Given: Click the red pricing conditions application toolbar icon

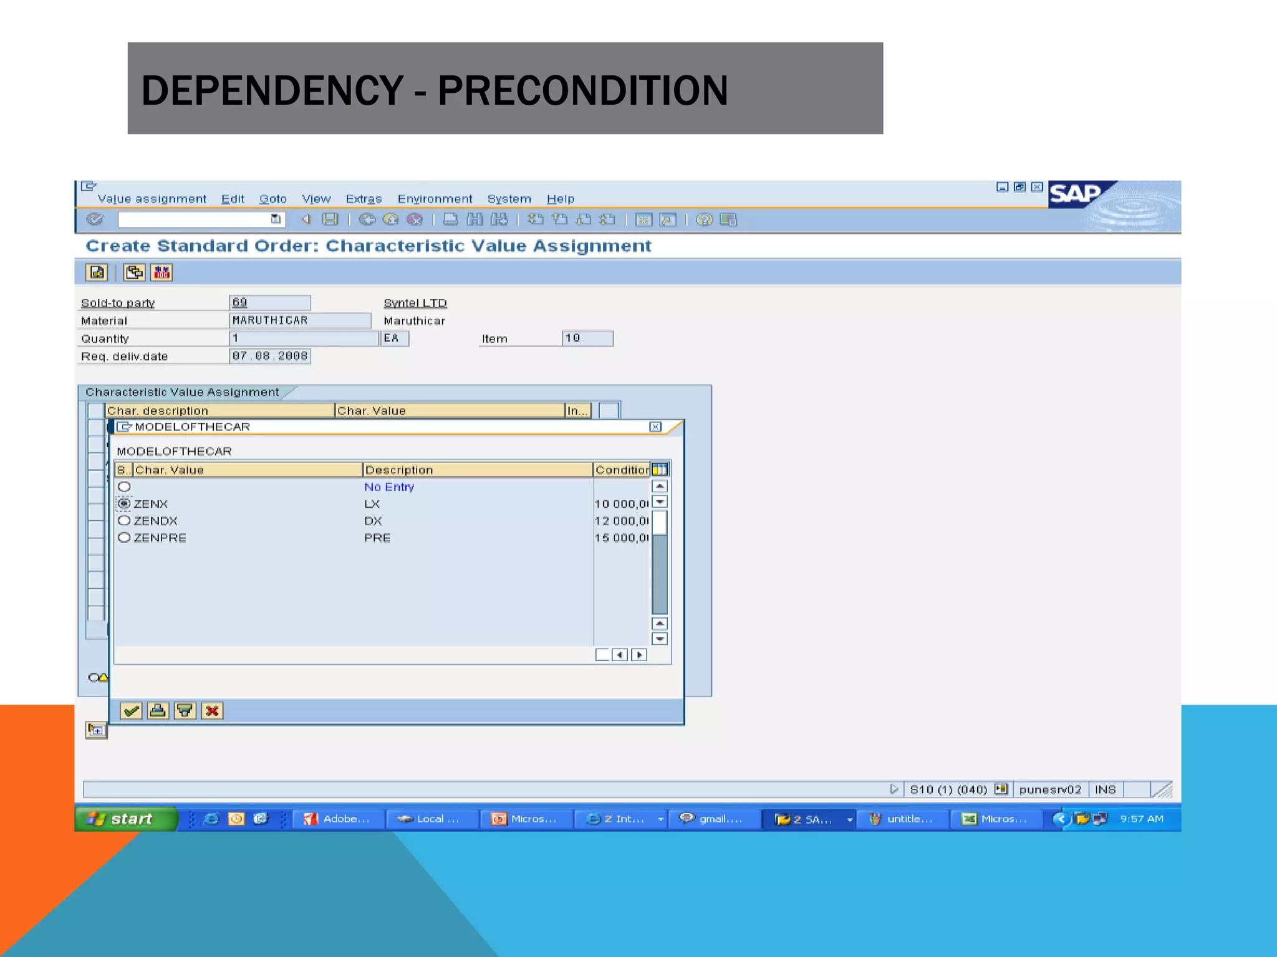Looking at the screenshot, I should coord(161,272).
